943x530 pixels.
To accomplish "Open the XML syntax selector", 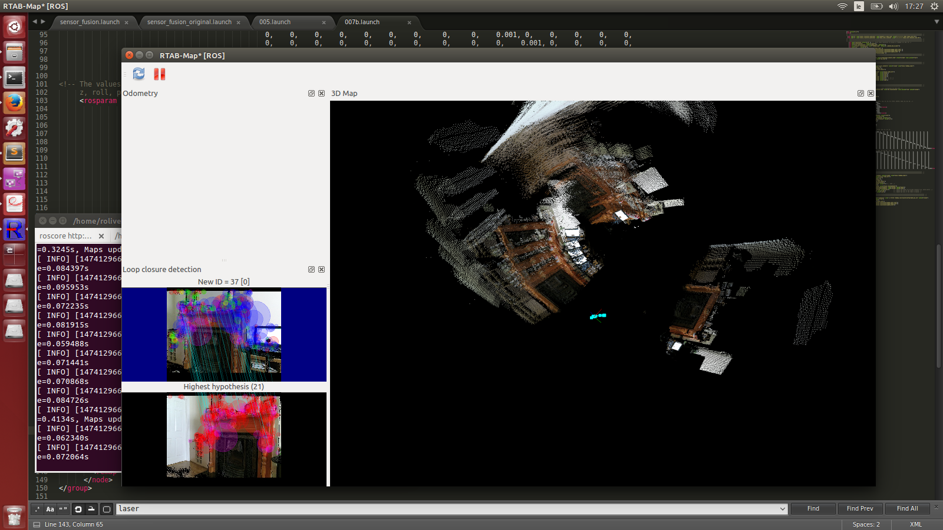I will [x=915, y=524].
